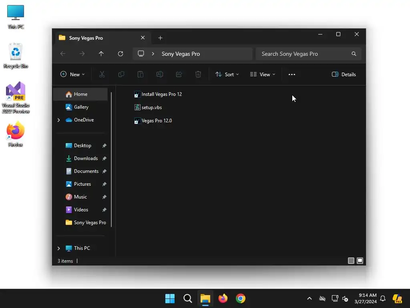The height and width of the screenshot is (308, 410).
Task: Go up one folder level
Action: [x=101, y=54]
